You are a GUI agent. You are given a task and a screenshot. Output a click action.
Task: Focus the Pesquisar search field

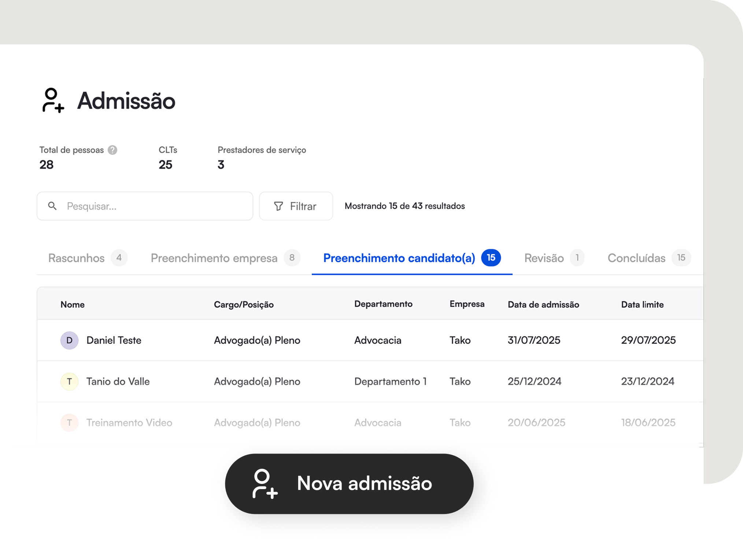[x=154, y=206]
